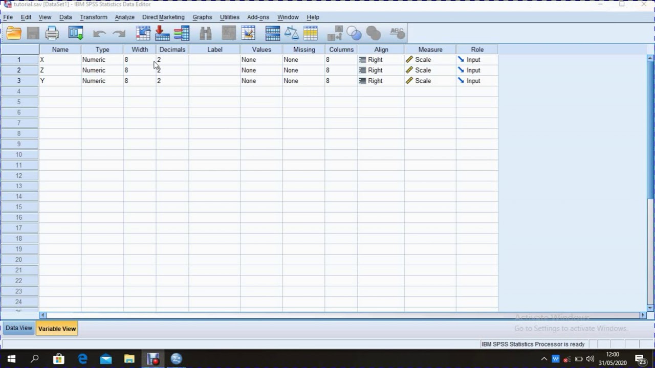This screenshot has width=655, height=368.
Task: Click the Use Variable Sets icon
Action: [354, 34]
